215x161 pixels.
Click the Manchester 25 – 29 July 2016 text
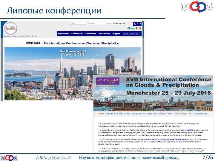pos(168,93)
